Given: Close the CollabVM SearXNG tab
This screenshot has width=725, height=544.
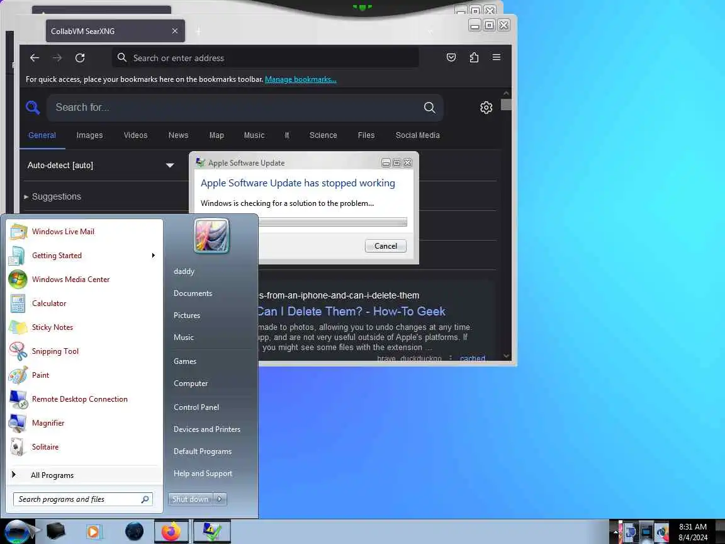Looking at the screenshot, I should coord(175,31).
